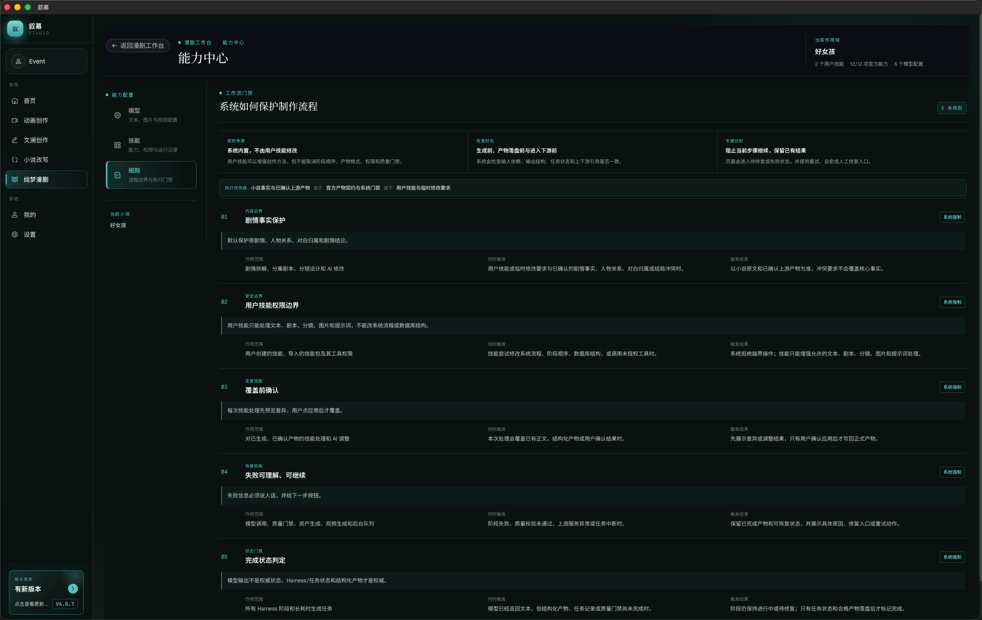Click 好女孩 under 当前作用域
This screenshot has height=620, width=982.
[x=825, y=51]
